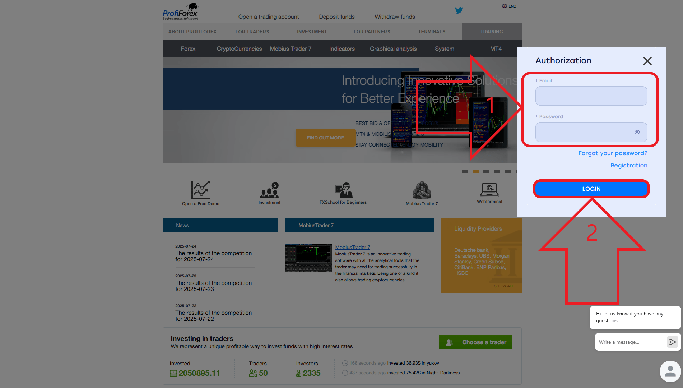683x388 pixels.
Task: Open the MobiusTrader 7 article link
Action: tap(353, 247)
